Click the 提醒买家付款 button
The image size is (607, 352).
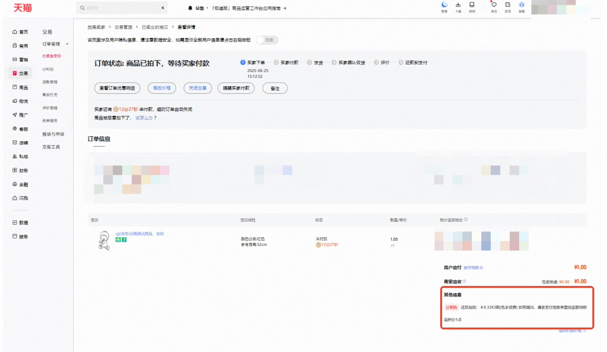[236, 88]
